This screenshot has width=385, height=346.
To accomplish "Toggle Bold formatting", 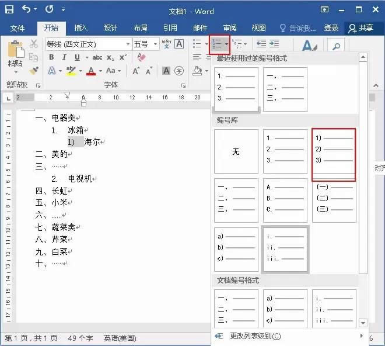I will pos(51,57).
